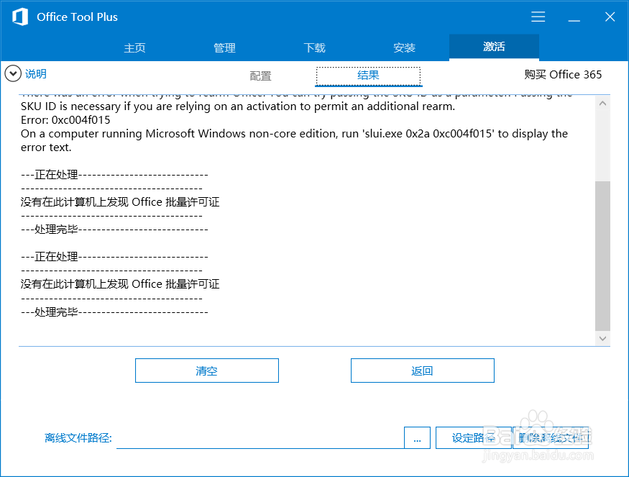Select the 激活 tab
This screenshot has height=477, width=629.
494,47
